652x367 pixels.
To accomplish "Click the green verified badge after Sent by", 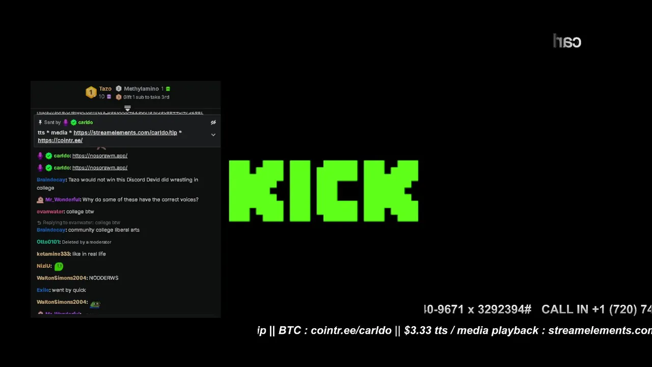I will 73,122.
